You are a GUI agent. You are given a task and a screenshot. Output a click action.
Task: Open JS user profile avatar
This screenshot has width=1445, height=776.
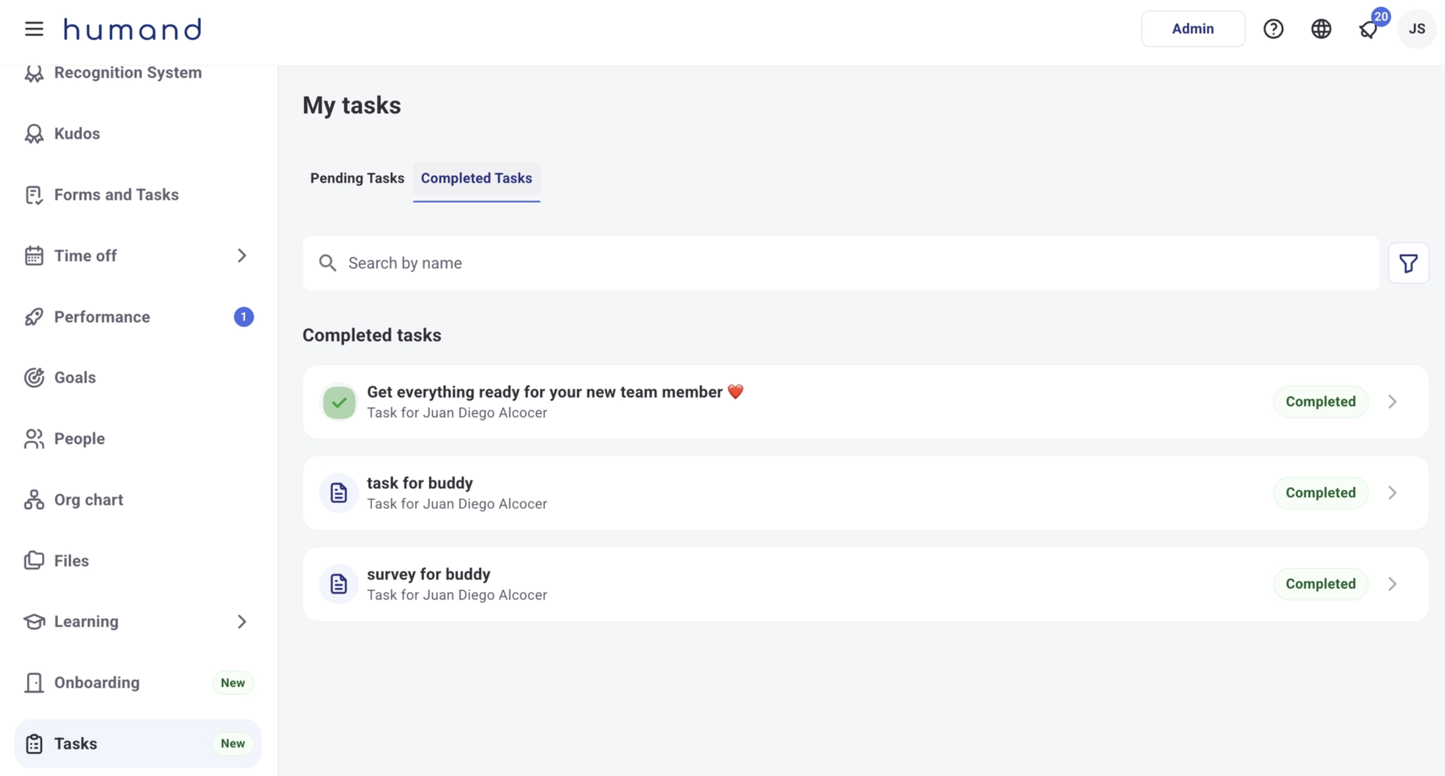(1416, 29)
